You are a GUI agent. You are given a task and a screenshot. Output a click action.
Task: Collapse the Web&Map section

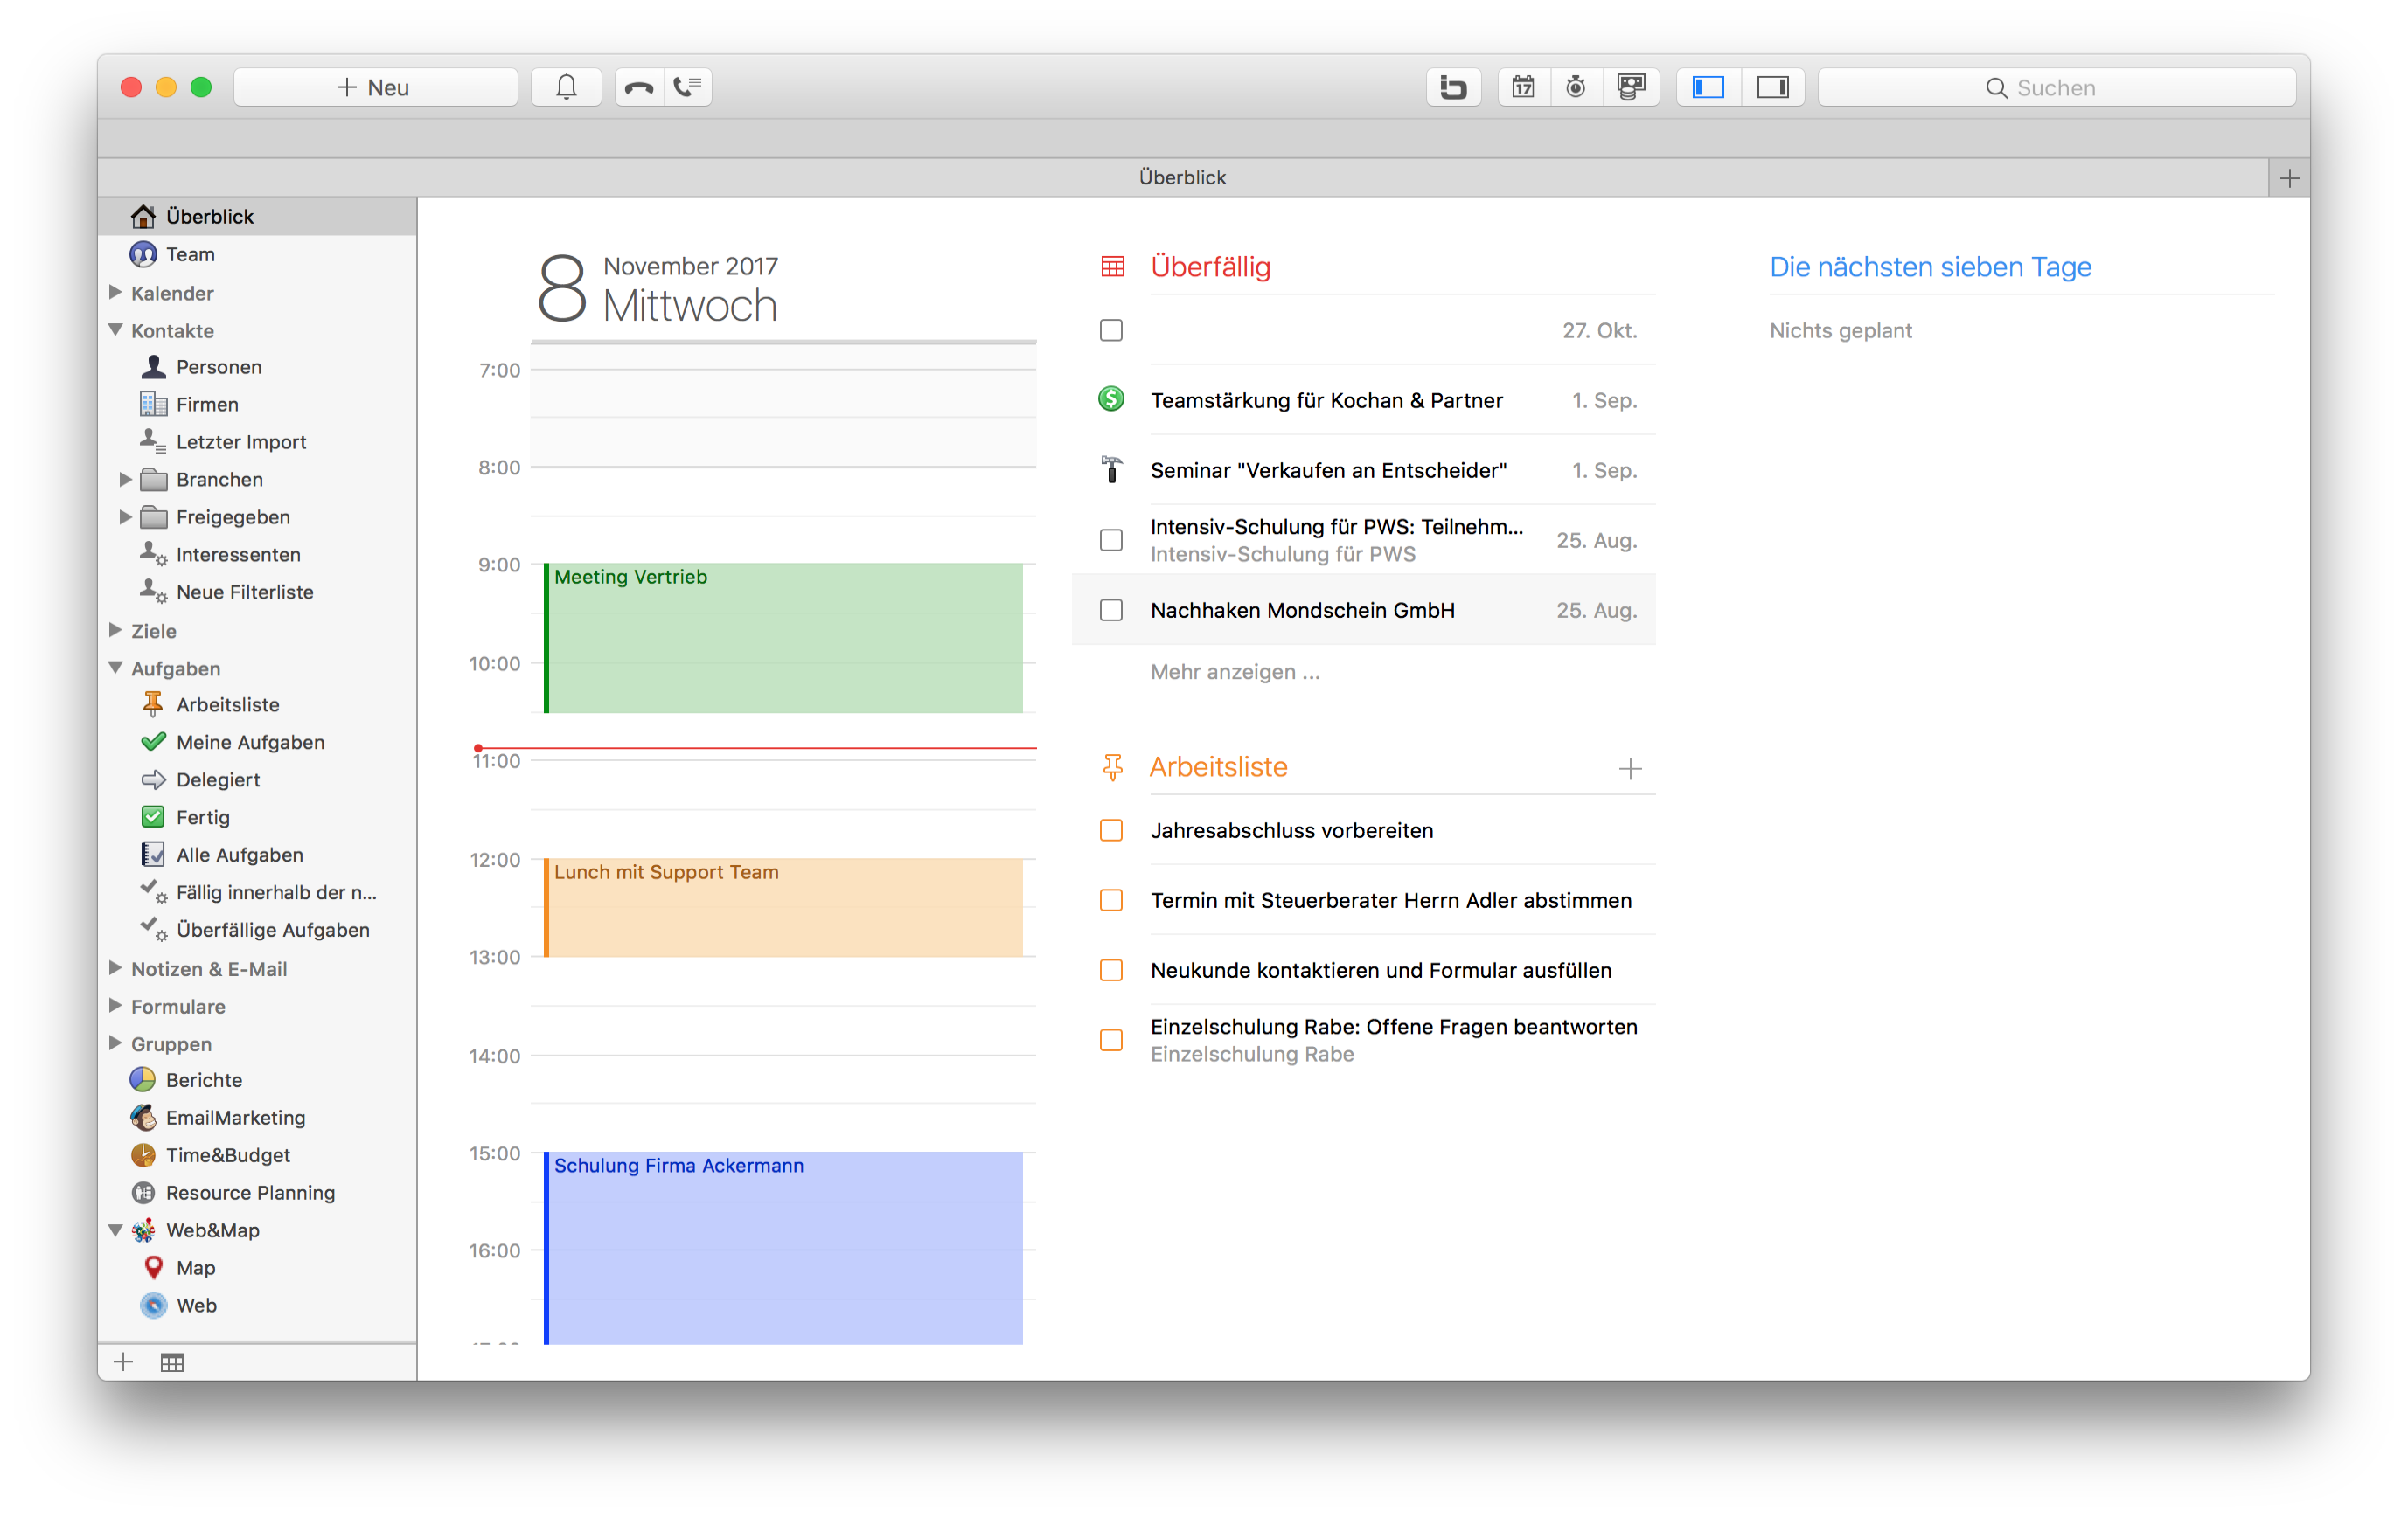click(x=115, y=1230)
